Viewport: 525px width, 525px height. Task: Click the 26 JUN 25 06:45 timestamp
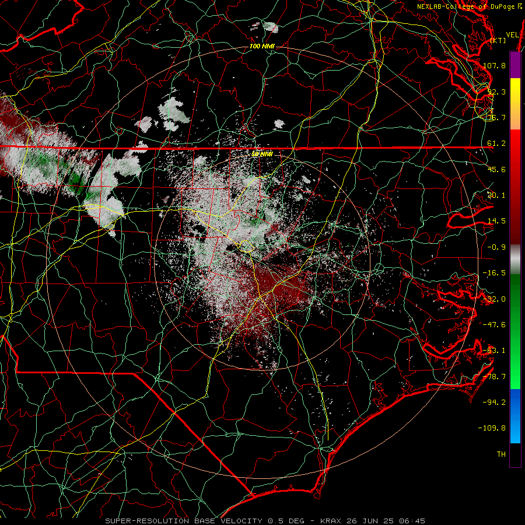[x=385, y=521]
